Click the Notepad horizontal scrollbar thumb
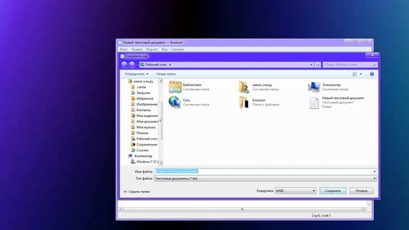 click(242, 209)
